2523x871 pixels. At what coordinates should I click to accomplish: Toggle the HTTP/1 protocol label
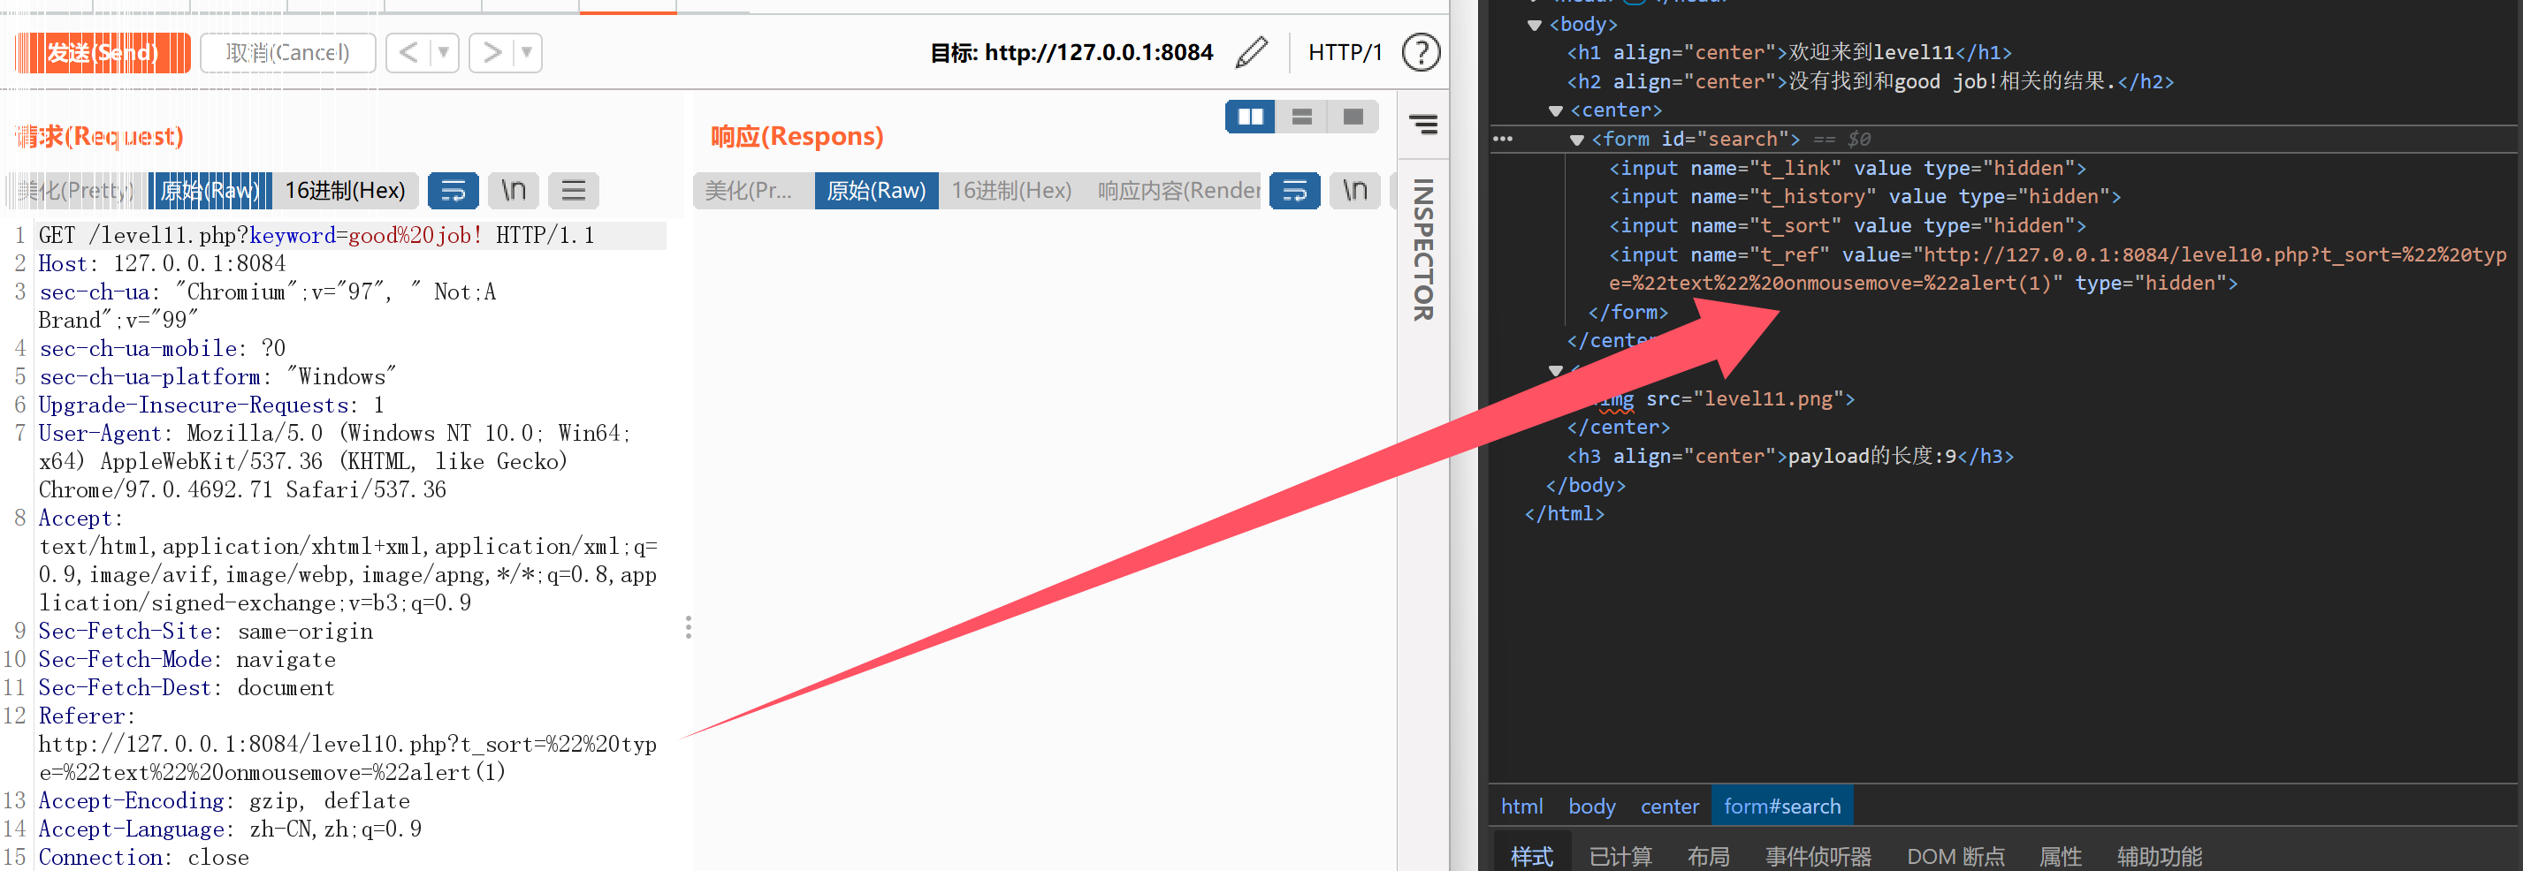[x=1345, y=52]
